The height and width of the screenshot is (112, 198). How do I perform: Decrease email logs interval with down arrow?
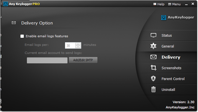point(78,47)
